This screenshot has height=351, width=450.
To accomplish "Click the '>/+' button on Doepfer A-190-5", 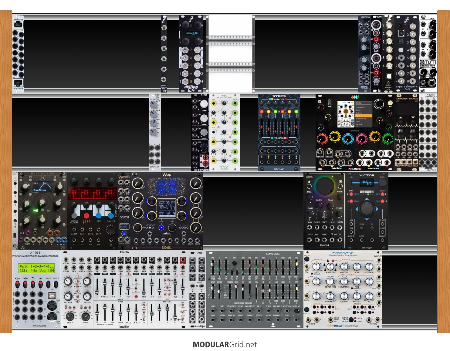I will click(25, 285).
